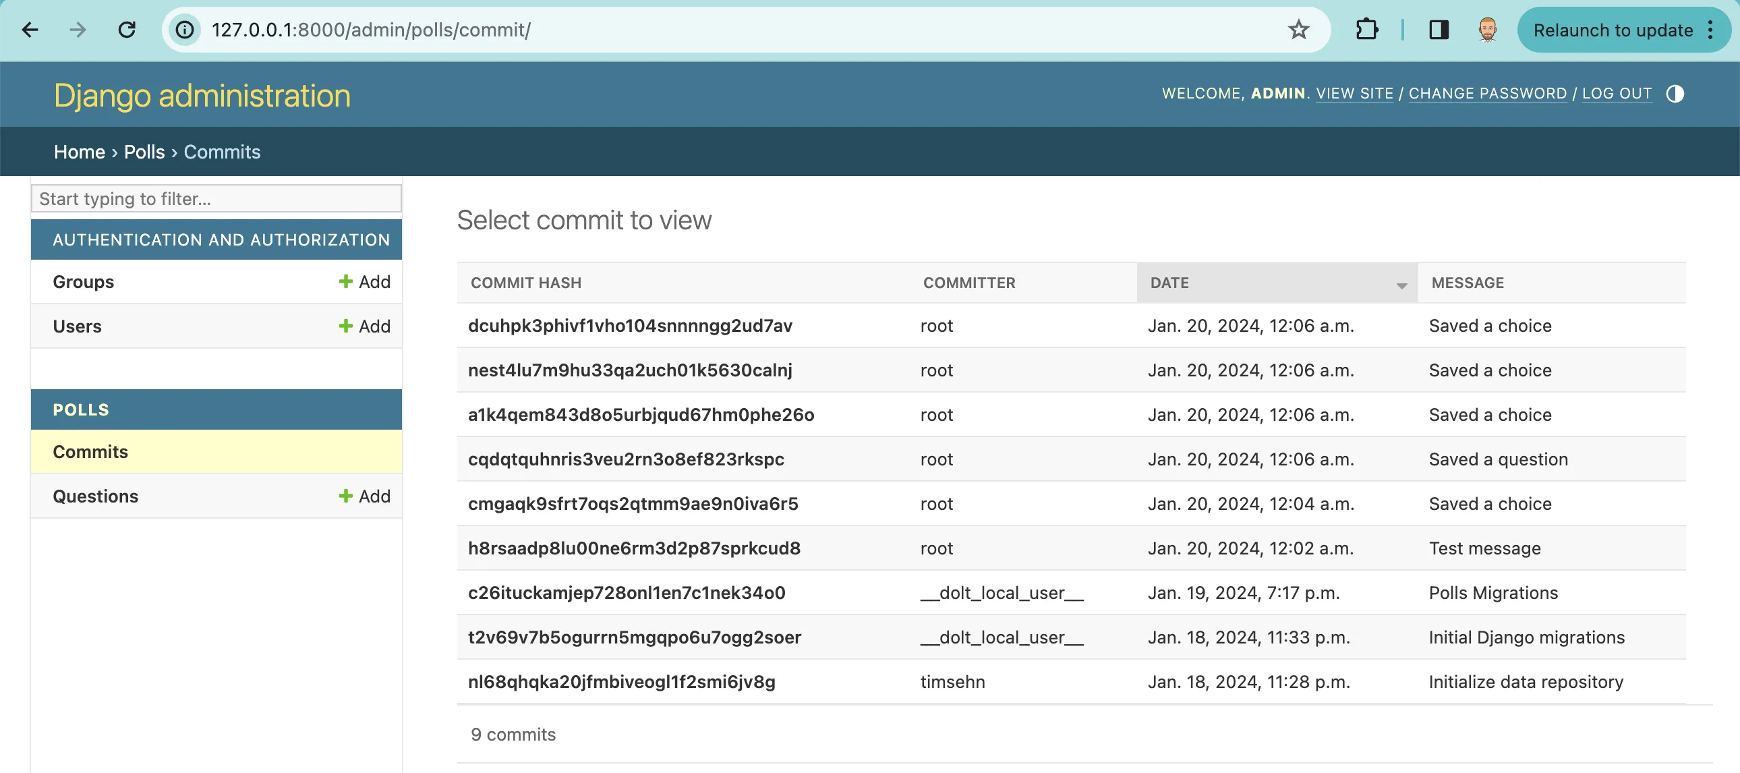Image resolution: width=1740 pixels, height=773 pixels.
Task: Click the back navigation arrow
Action: coord(29,30)
